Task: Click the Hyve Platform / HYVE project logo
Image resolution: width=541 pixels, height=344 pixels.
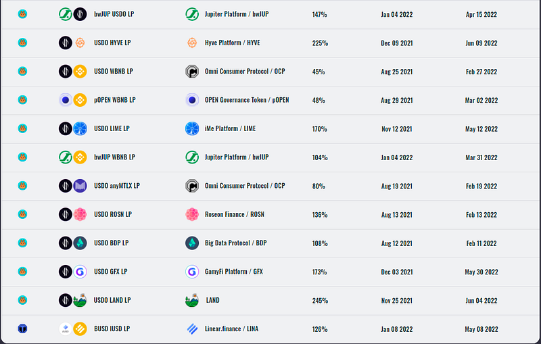Action: point(191,43)
